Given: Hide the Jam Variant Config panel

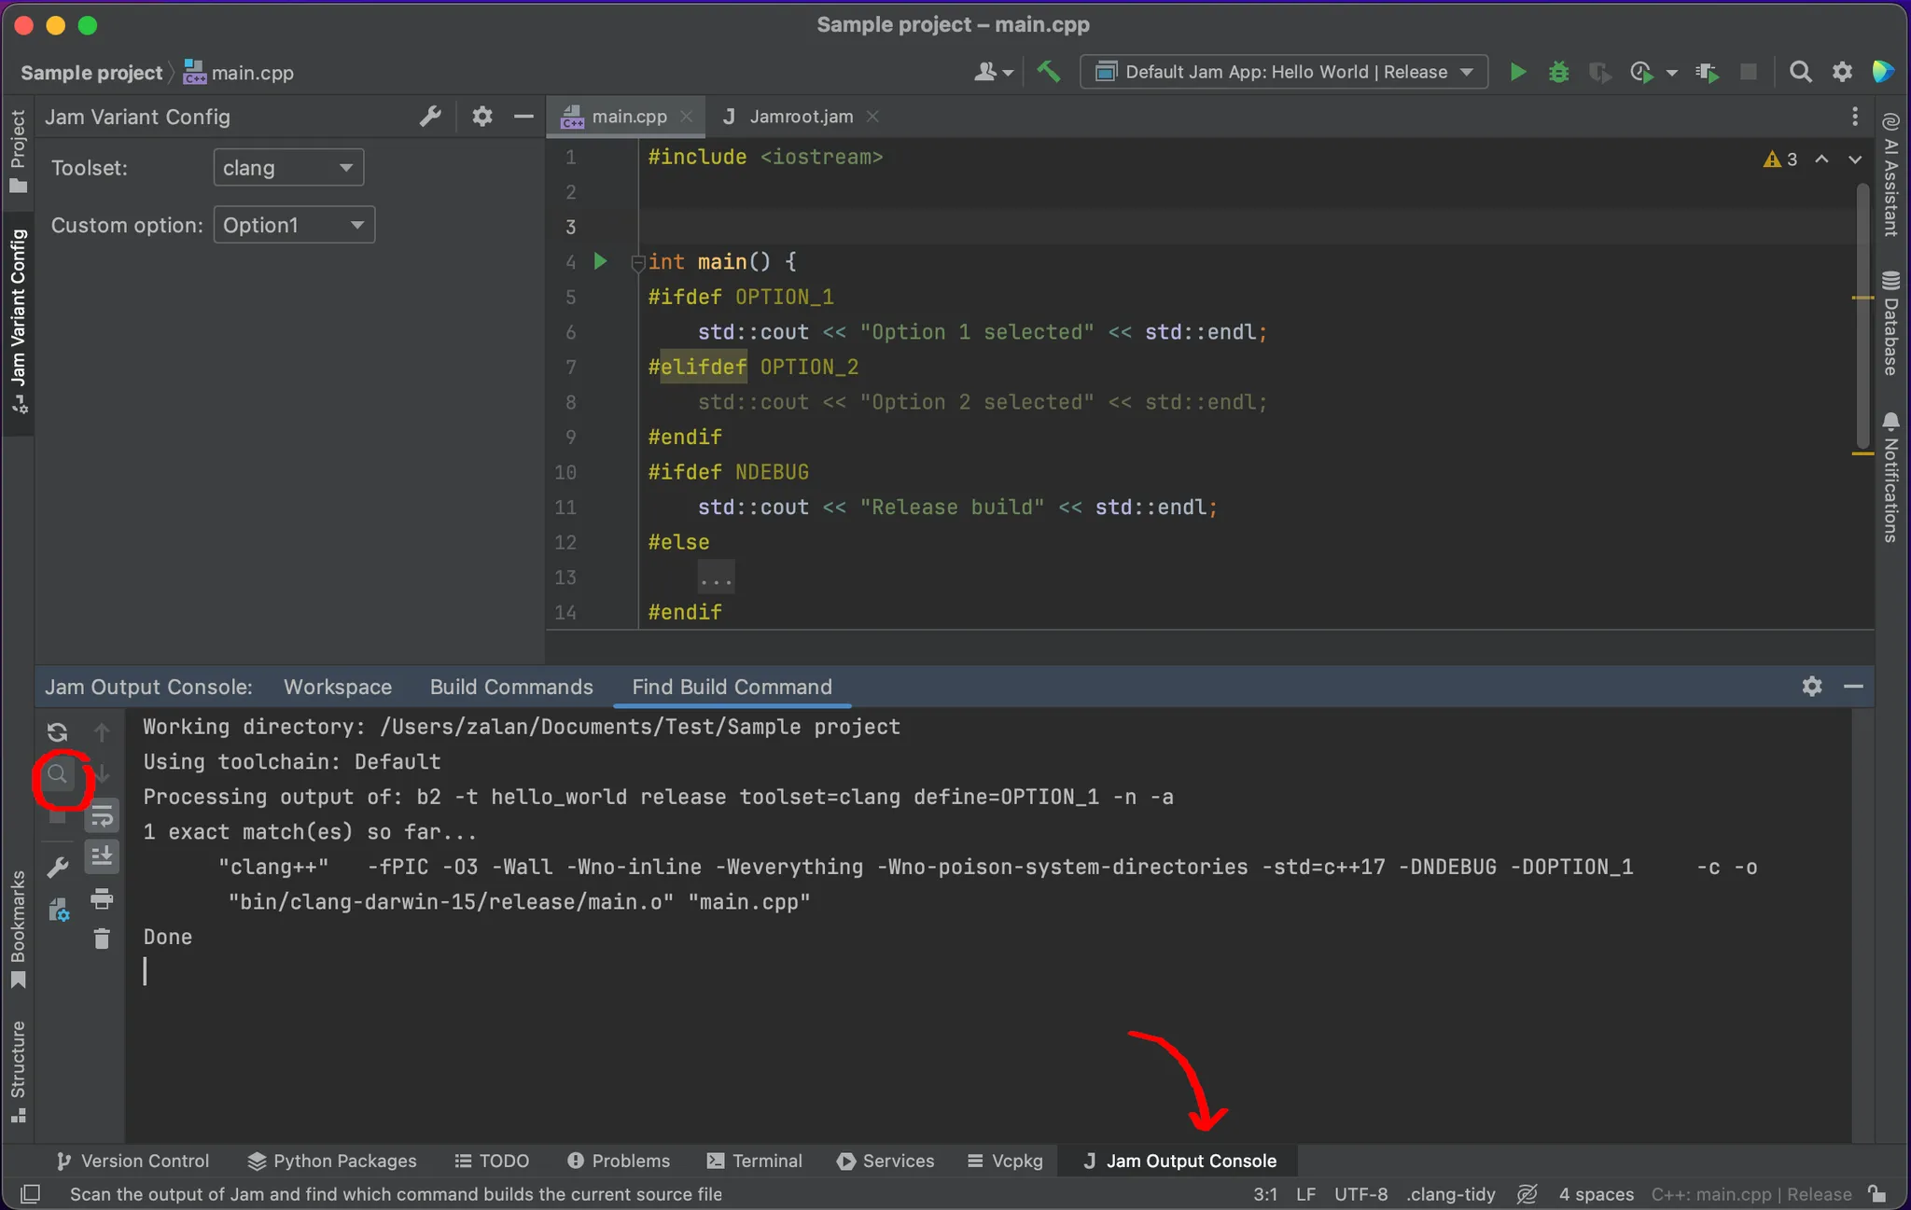Looking at the screenshot, I should pyautogui.click(x=523, y=117).
